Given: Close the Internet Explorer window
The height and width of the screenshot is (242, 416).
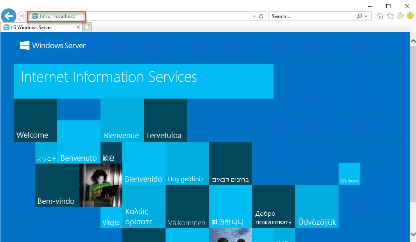Looking at the screenshot, I should pos(407,6).
